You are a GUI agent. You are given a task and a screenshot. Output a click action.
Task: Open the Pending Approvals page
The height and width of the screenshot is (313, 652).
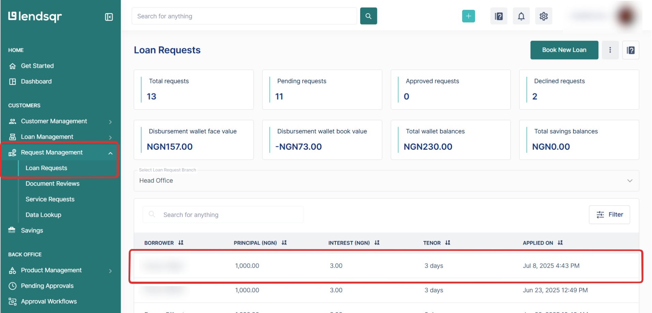[47, 286]
